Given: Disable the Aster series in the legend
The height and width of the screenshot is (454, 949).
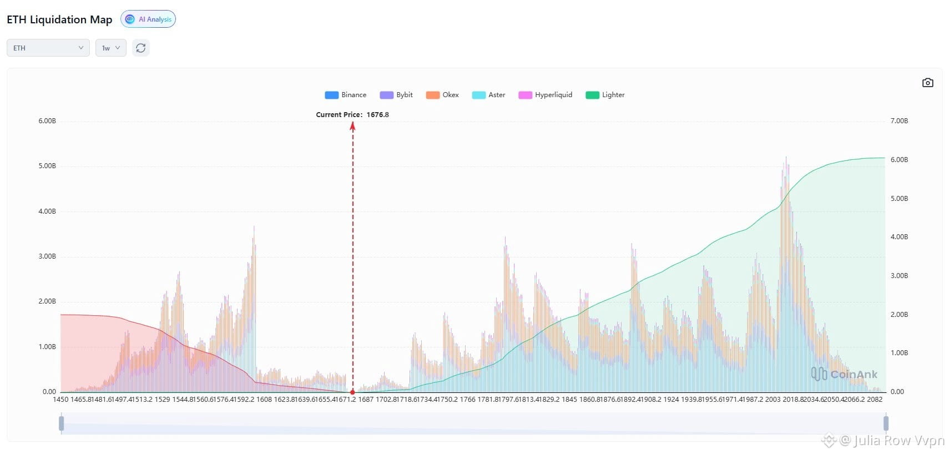Looking at the screenshot, I should tap(488, 95).
